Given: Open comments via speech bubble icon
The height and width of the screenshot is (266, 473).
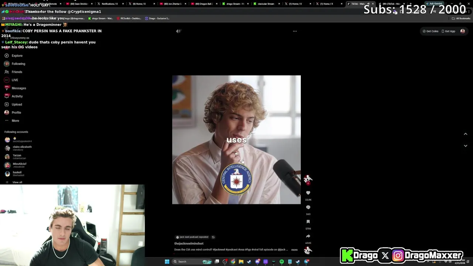Looking at the screenshot, I should click(x=308, y=207).
